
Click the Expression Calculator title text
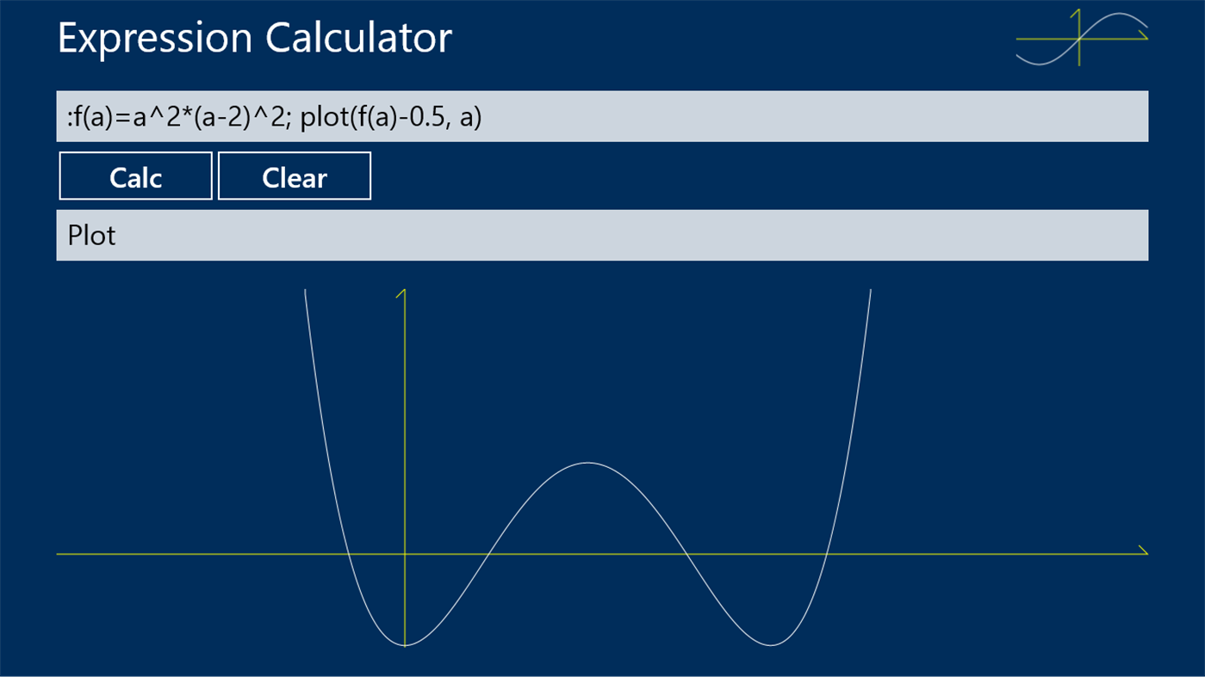[253, 37]
